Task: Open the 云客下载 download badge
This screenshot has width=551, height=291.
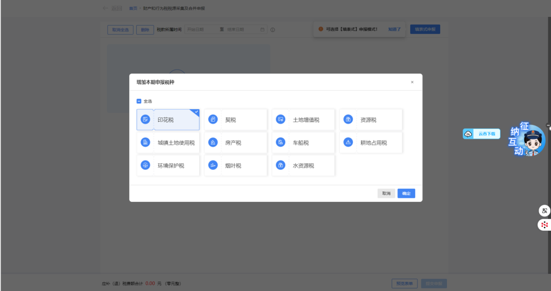Action: pyautogui.click(x=481, y=134)
